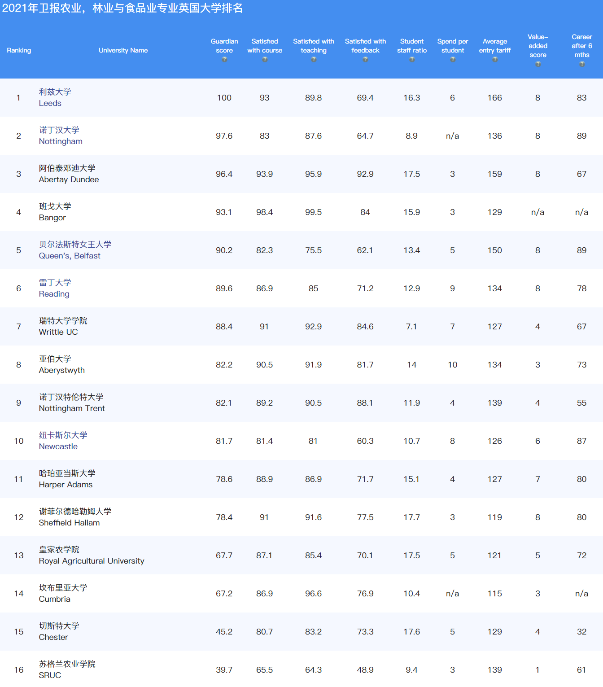Viewport: 603px width, 687px height.
Task: Click the page title 2021年卫报农业 ranking heading
Action: click(x=122, y=8)
